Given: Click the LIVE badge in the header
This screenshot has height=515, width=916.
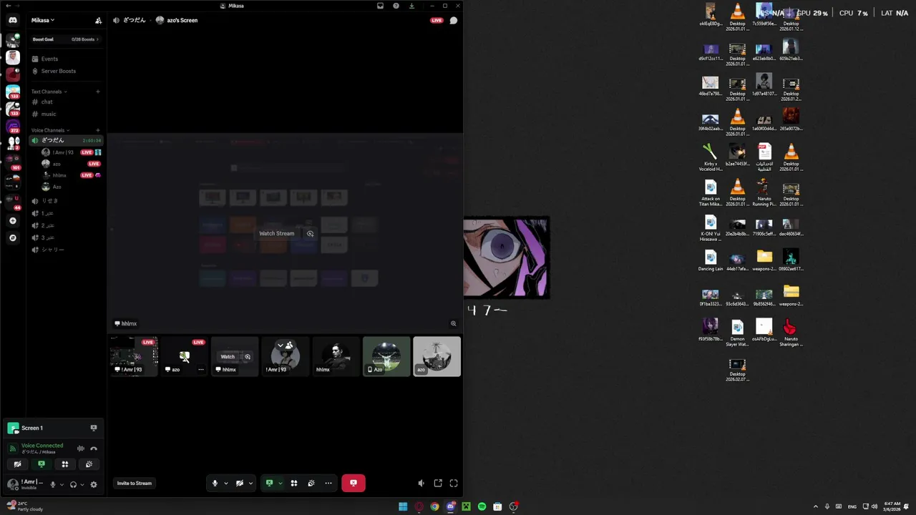Looking at the screenshot, I should [437, 20].
